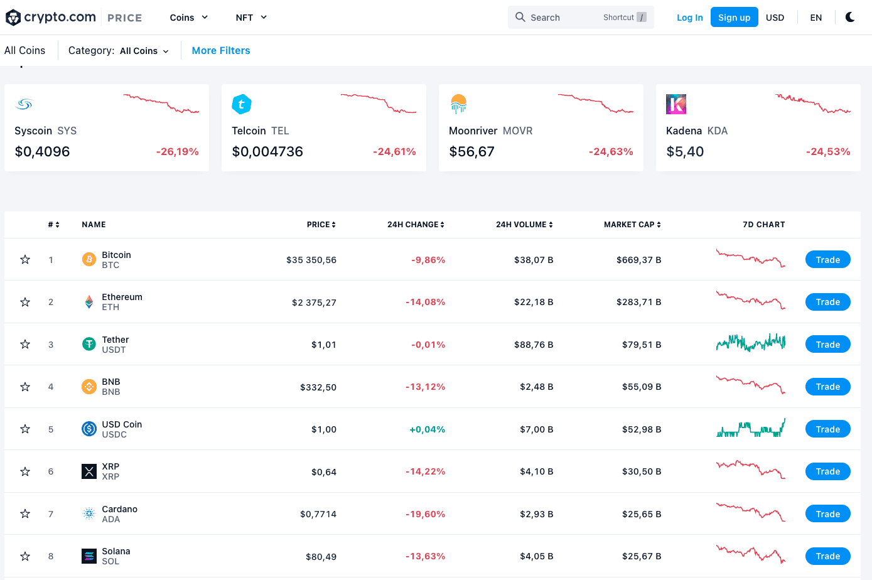Open More Filters
Screen dimensions: 872x580
tap(221, 50)
